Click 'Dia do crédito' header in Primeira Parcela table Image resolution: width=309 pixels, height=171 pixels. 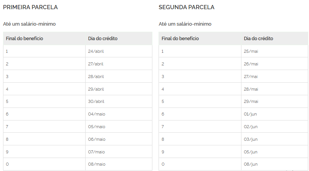click(103, 39)
